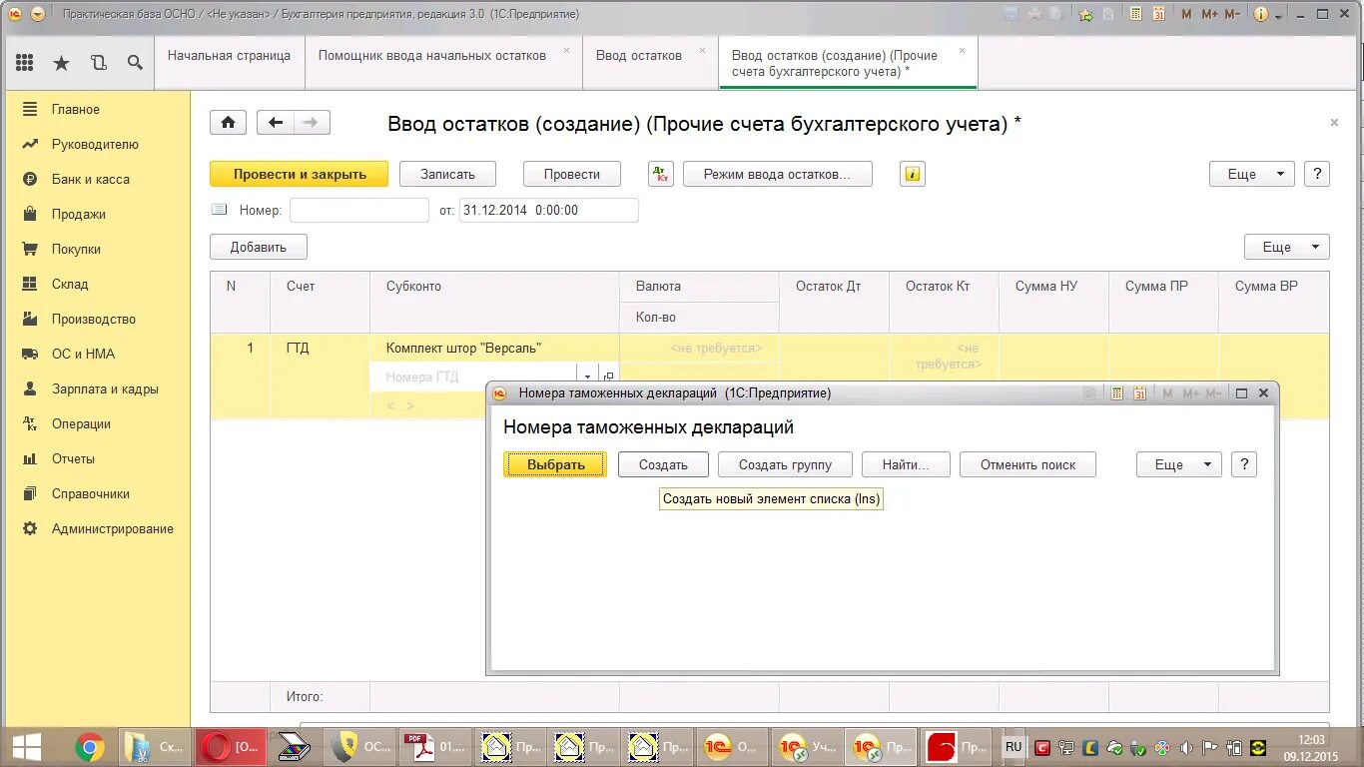Click the Номер input field
This screenshot has width=1364, height=767.
pyautogui.click(x=359, y=211)
